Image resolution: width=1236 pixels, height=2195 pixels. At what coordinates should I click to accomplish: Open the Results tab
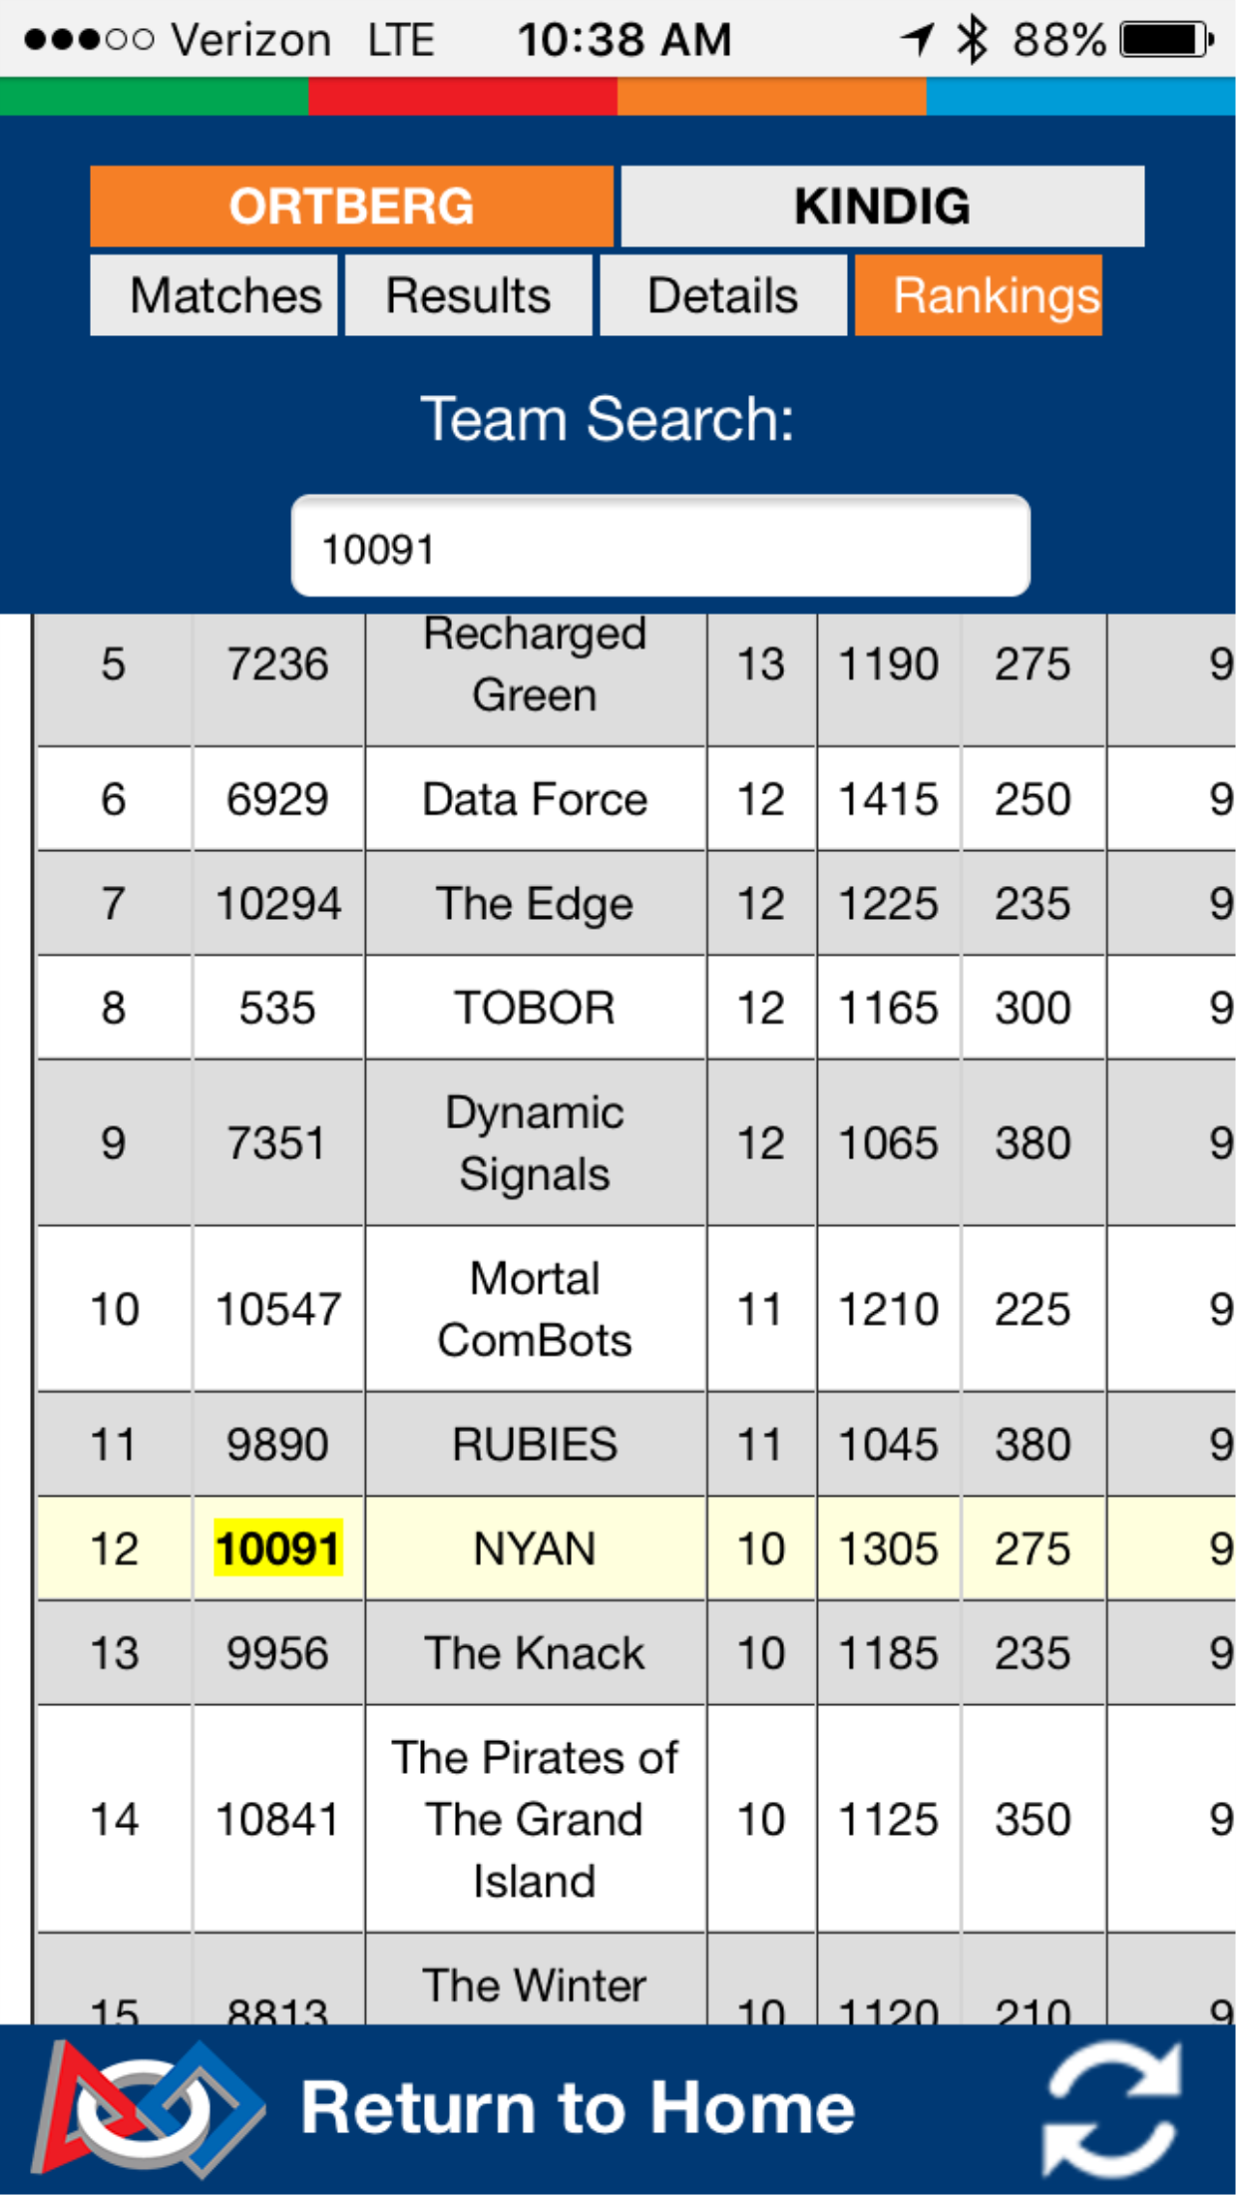[468, 296]
